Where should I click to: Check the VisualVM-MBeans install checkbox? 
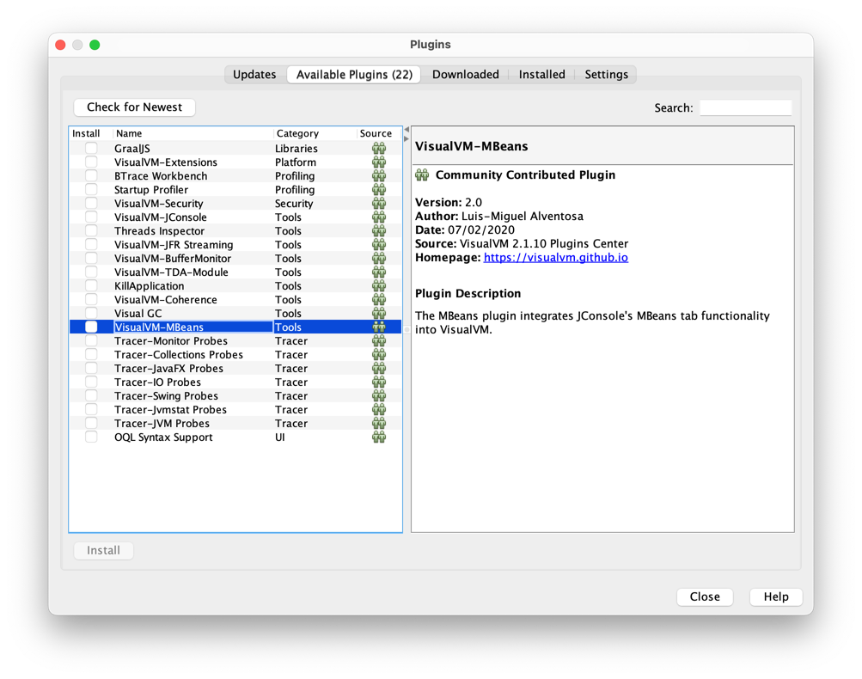tap(90, 327)
